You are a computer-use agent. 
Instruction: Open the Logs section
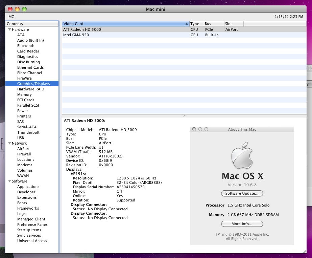pos(21,214)
